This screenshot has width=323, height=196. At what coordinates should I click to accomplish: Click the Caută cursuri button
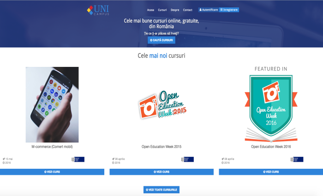[161, 40]
